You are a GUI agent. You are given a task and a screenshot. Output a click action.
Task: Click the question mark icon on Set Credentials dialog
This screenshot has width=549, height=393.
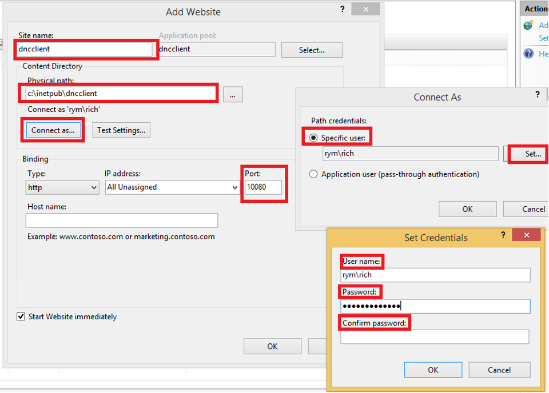(x=503, y=235)
